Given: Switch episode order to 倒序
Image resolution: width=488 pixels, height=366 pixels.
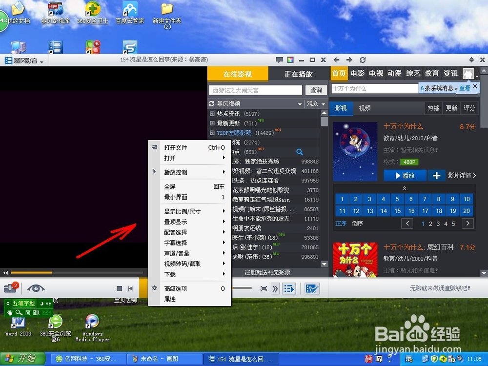Looking at the screenshot, I should (357, 224).
